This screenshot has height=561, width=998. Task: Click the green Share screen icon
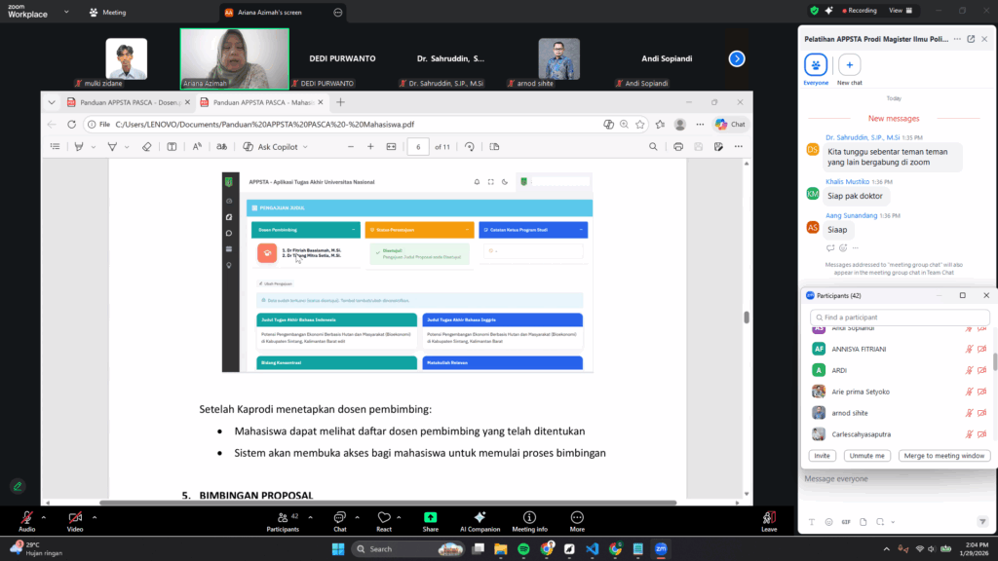point(431,517)
